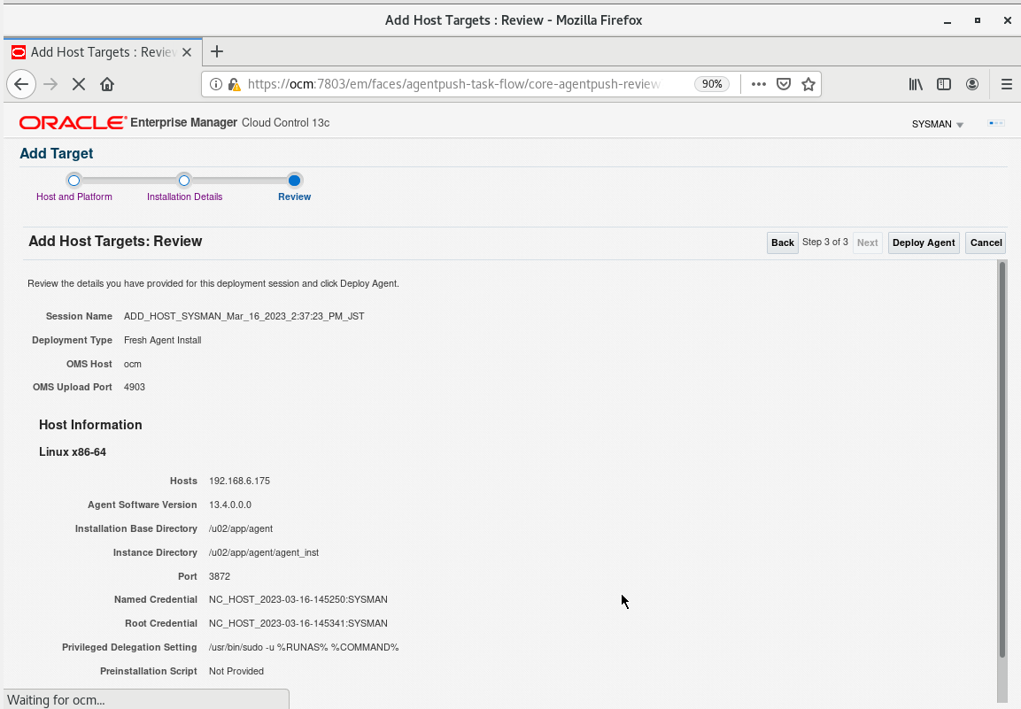The image size is (1021, 709).
Task: Maximize the Firefox window
Action: coord(978,21)
